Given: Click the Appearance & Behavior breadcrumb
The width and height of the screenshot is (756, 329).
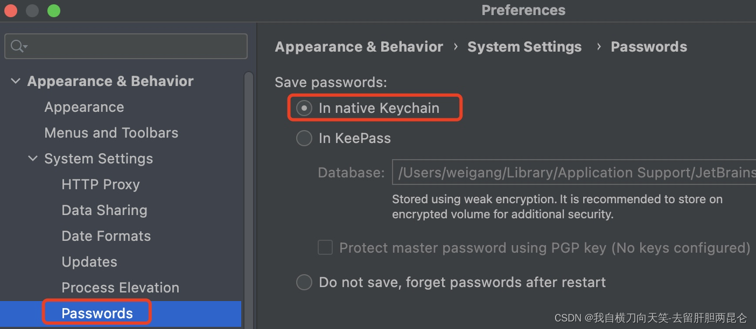Looking at the screenshot, I should [x=359, y=47].
